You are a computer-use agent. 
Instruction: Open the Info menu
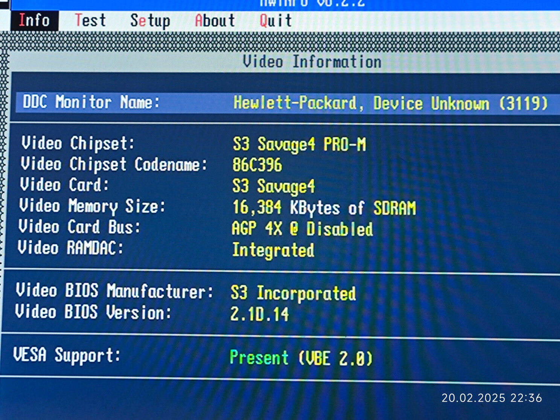[x=34, y=20]
